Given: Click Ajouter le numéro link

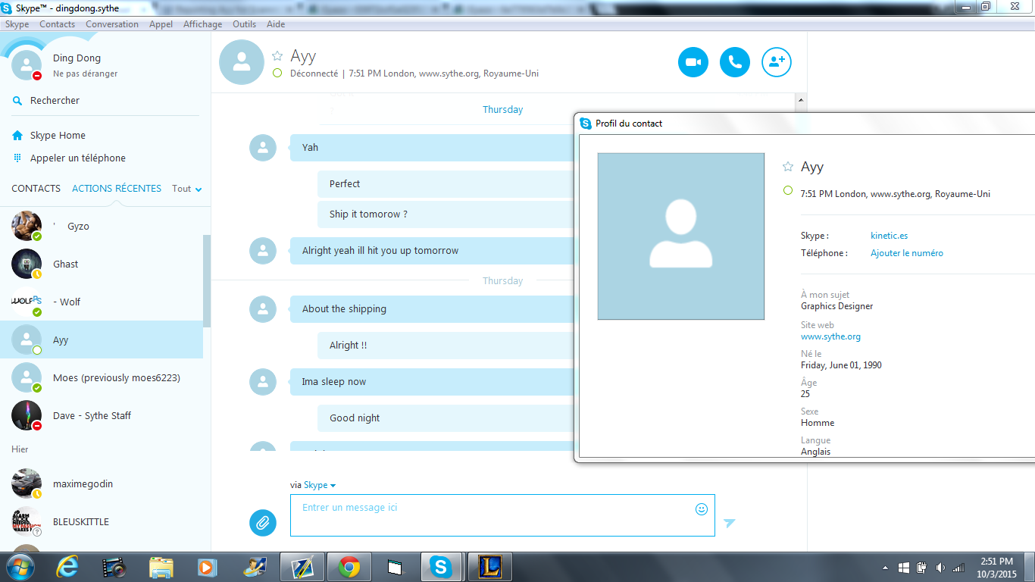Looking at the screenshot, I should tap(907, 253).
